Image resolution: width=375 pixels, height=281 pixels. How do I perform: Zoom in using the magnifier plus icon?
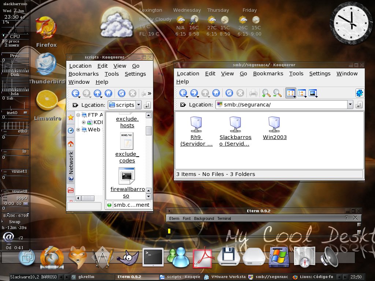pos(266,93)
